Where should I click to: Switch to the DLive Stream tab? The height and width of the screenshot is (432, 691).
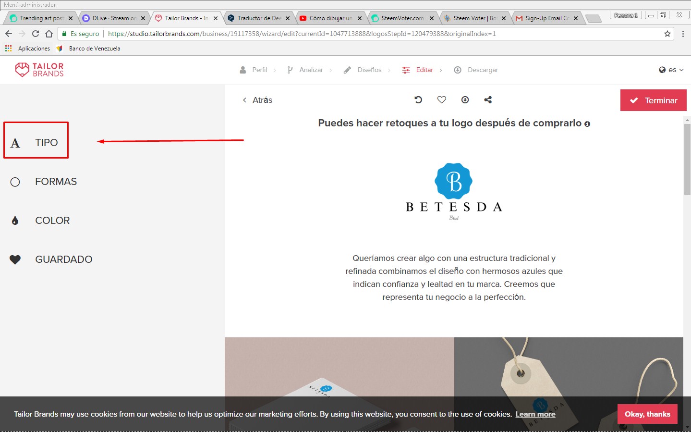pyautogui.click(x=114, y=18)
